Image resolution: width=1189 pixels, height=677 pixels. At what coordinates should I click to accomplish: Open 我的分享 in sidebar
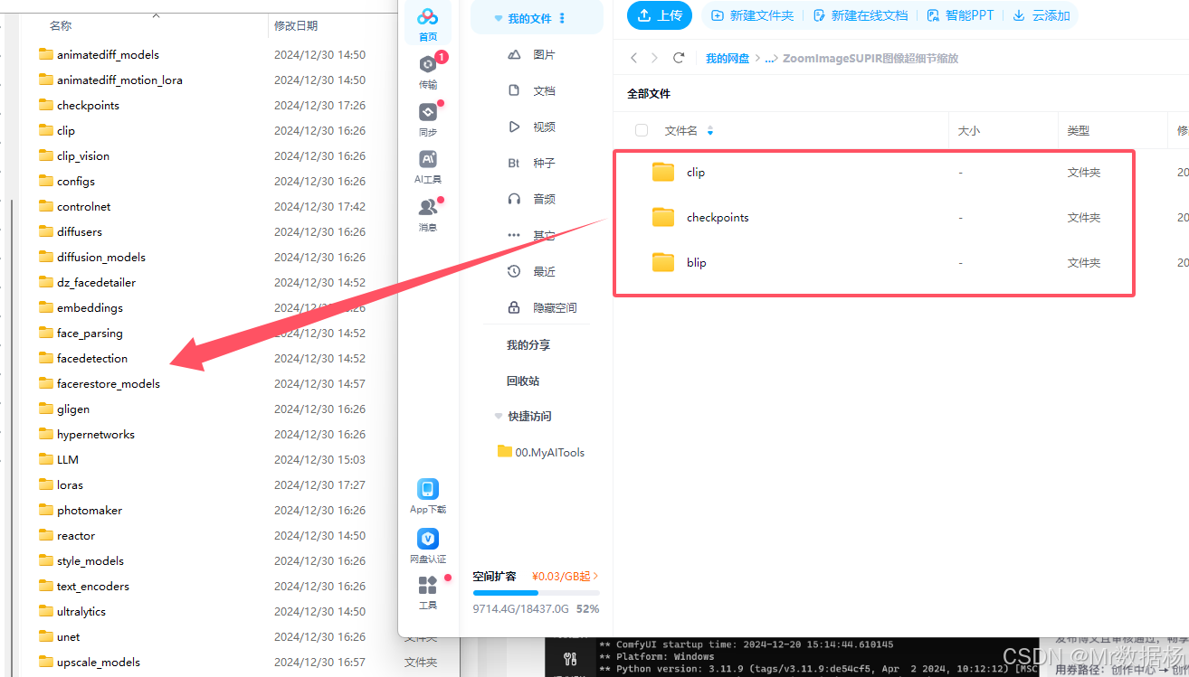528,345
